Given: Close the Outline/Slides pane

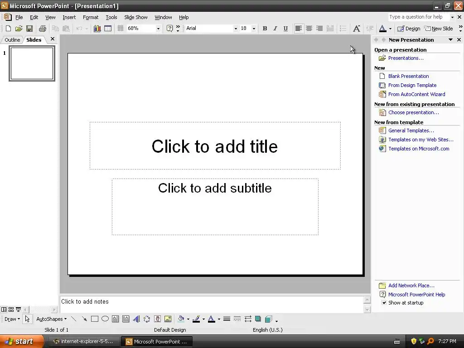Looking at the screenshot, I should pos(53,39).
